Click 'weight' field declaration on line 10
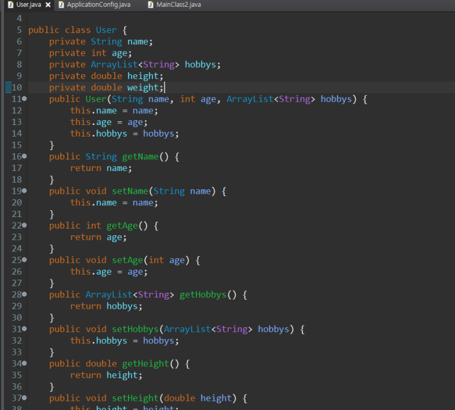This screenshot has height=410, width=455. click(143, 88)
